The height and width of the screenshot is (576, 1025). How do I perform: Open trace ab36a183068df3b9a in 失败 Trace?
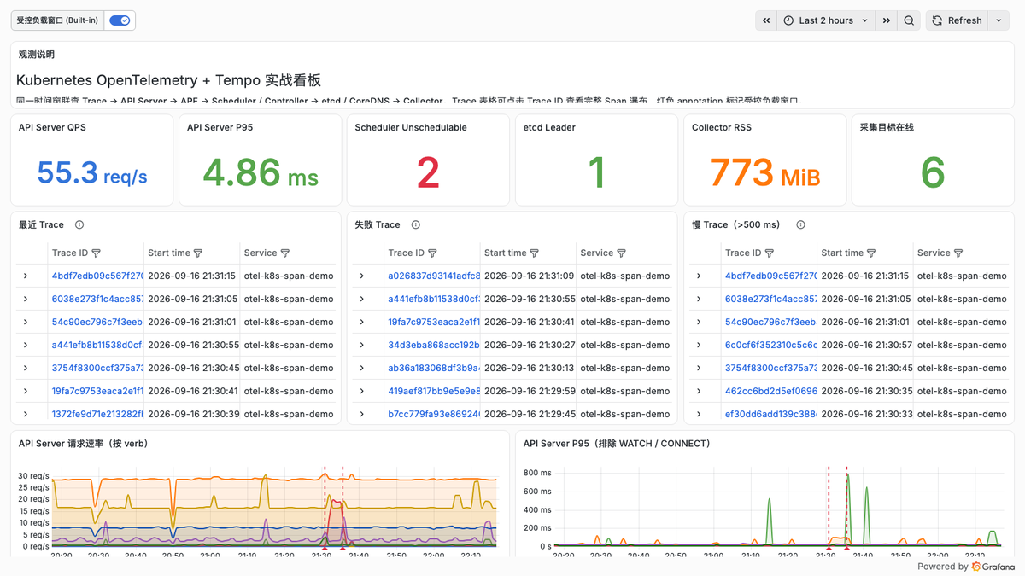pos(434,369)
